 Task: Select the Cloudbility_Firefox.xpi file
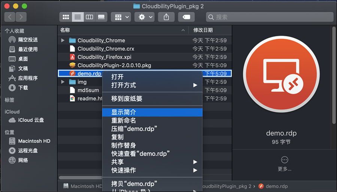click(145, 57)
